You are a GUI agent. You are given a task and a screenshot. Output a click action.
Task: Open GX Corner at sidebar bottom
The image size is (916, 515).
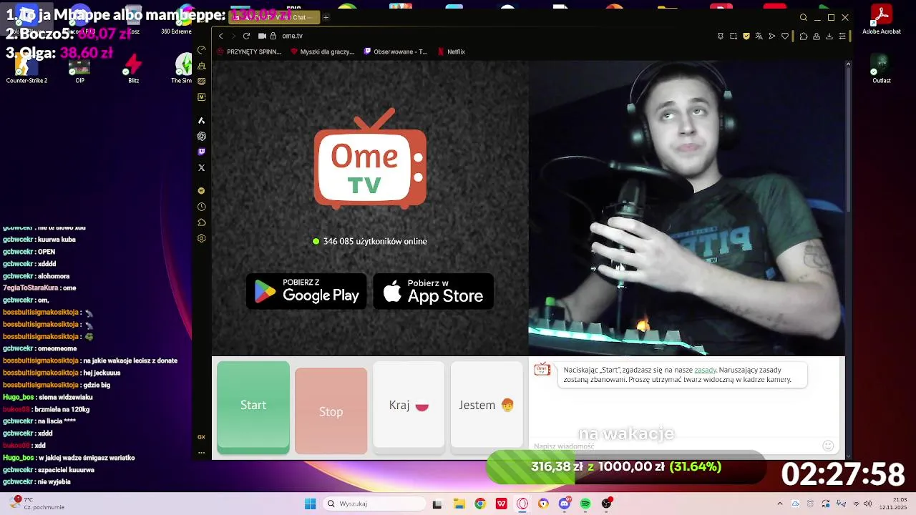pyautogui.click(x=202, y=437)
